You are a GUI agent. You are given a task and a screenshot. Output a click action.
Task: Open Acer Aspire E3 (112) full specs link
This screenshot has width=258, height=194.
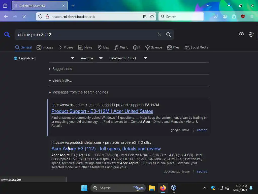click(106, 149)
